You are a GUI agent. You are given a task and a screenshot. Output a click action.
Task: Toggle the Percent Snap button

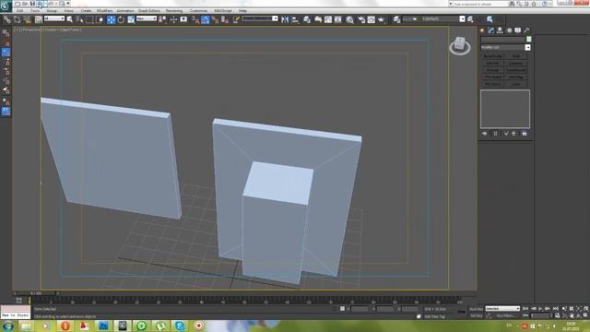tap(215, 19)
